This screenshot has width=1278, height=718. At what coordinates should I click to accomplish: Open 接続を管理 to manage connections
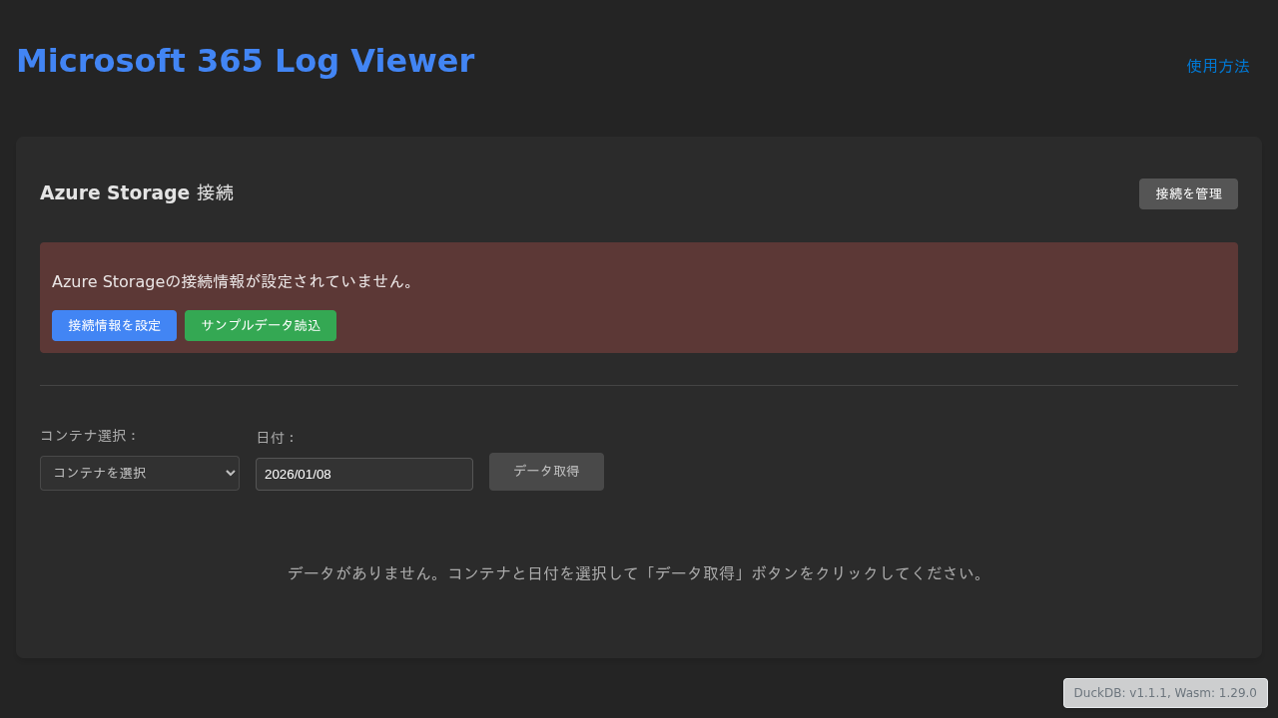click(1188, 193)
